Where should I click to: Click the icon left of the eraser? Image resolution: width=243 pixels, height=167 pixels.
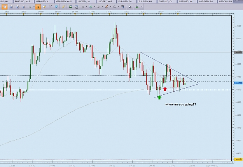(x=123, y=7)
